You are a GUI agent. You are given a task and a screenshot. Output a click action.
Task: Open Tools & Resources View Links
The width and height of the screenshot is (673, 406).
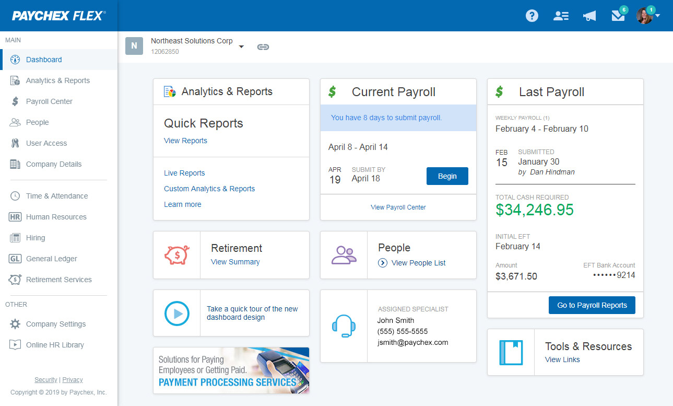coord(562,359)
